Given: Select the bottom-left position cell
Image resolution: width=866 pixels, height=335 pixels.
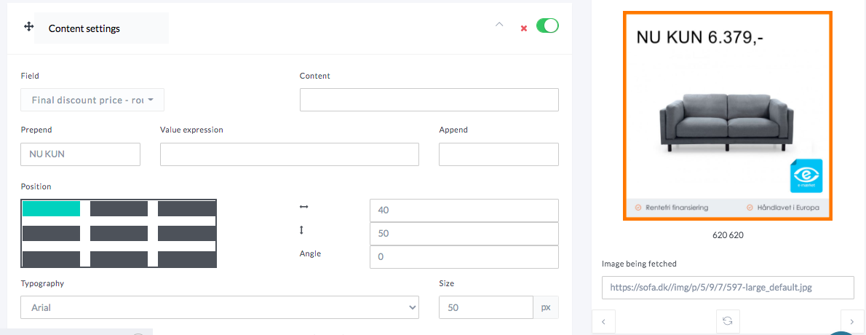Looking at the screenshot, I should 52,259.
